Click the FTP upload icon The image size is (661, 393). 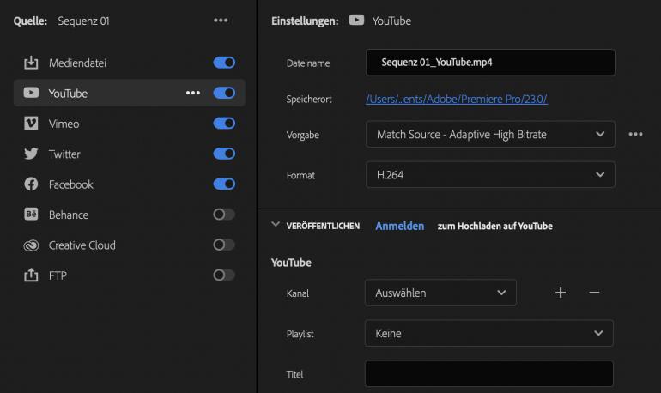tap(31, 275)
